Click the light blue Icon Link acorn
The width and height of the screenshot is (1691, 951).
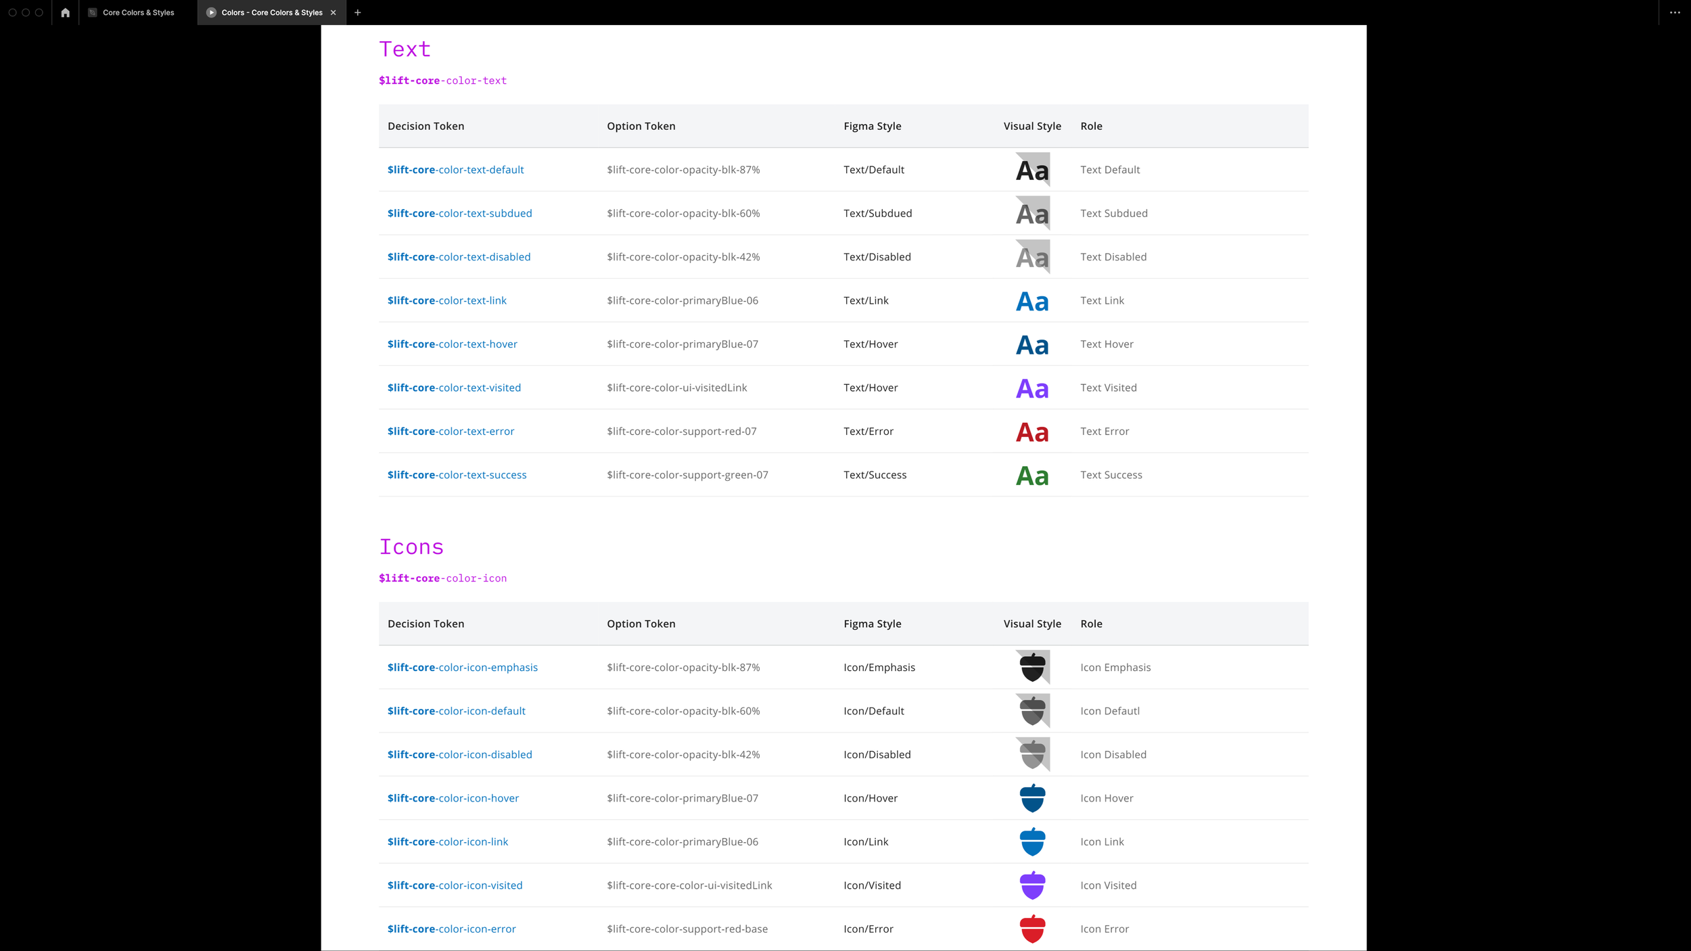(x=1032, y=841)
